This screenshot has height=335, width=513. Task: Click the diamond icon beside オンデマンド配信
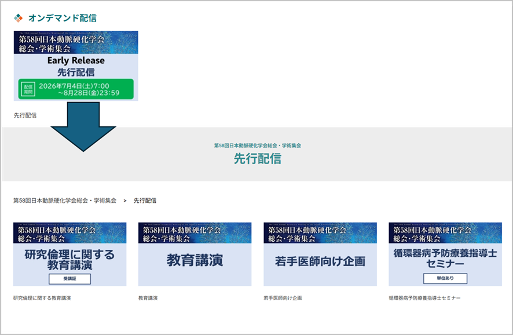click(x=19, y=18)
